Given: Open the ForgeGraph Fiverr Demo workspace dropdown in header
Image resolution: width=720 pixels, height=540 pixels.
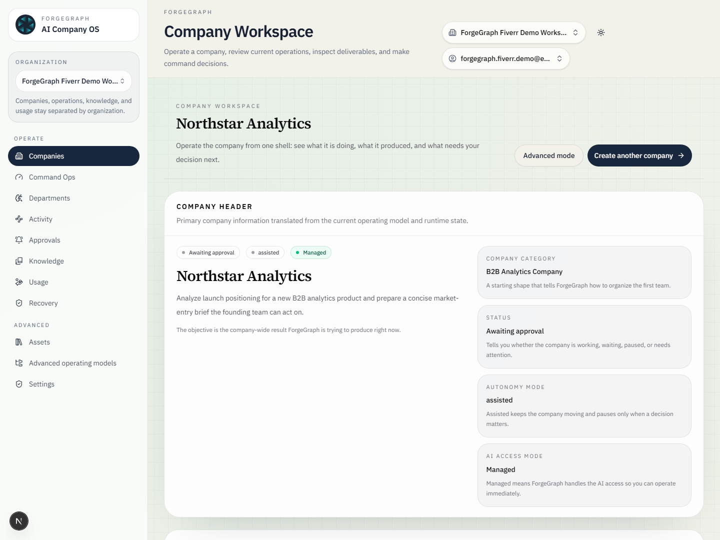Looking at the screenshot, I should coord(513,32).
